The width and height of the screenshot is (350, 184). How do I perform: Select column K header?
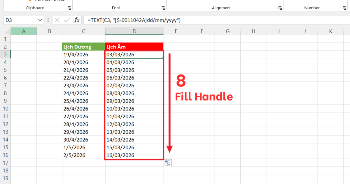tap(330, 31)
